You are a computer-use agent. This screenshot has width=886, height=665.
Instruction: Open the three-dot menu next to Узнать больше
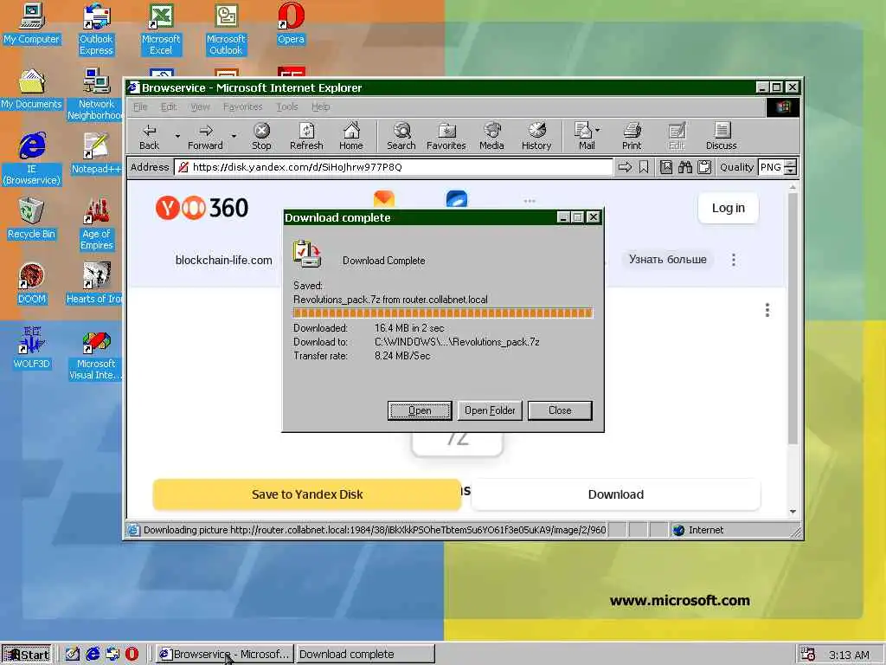pyautogui.click(x=734, y=260)
